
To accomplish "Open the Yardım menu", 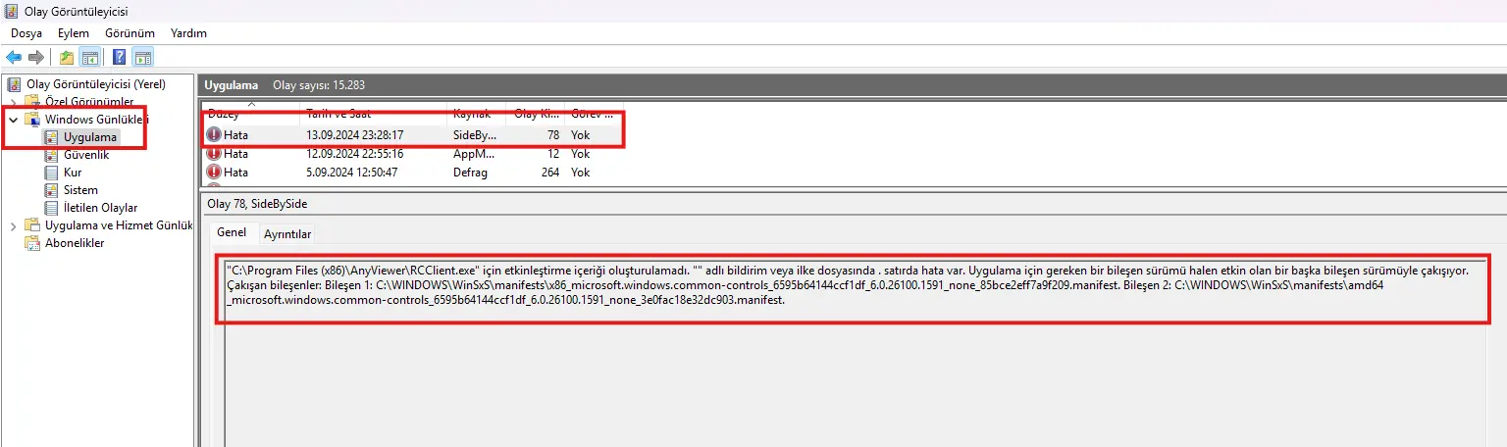I will click(x=188, y=33).
